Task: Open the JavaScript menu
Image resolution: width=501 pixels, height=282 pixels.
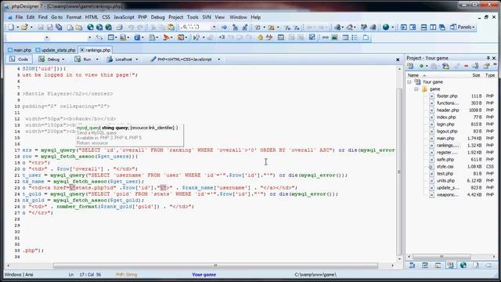Action: (x=124, y=17)
